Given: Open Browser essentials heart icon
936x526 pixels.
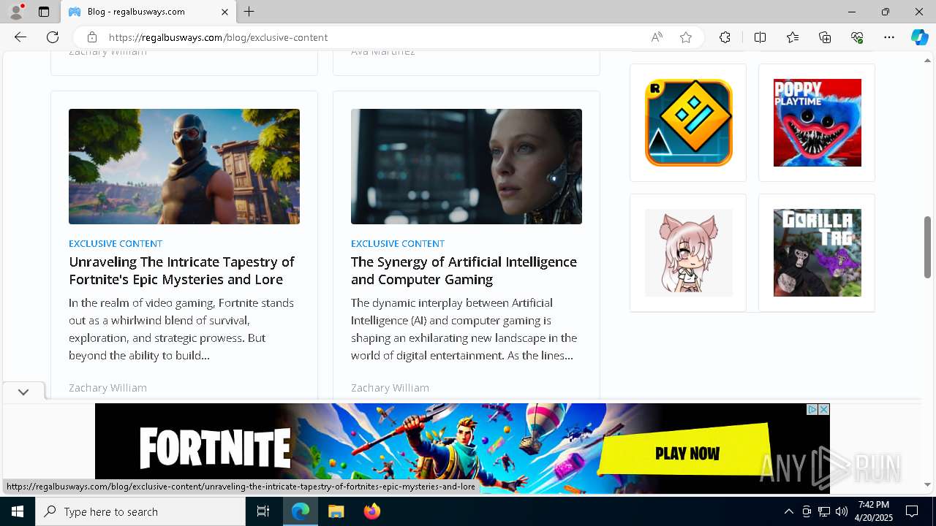Looking at the screenshot, I should click(x=857, y=37).
